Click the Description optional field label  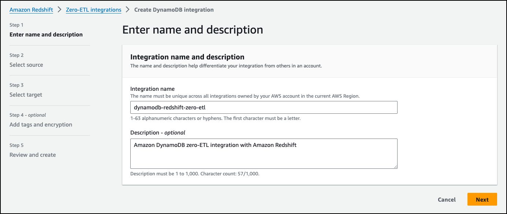pyautogui.click(x=158, y=133)
